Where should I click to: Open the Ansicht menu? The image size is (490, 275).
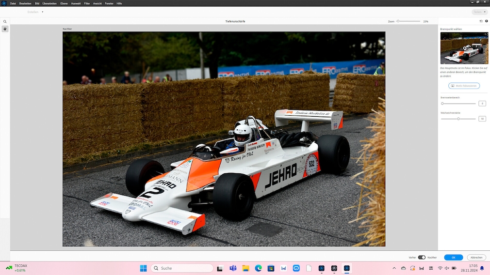coord(97,3)
